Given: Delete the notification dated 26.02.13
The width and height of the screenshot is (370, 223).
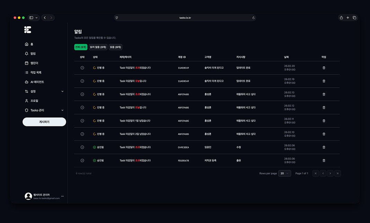Looking at the screenshot, I should tap(324, 94).
